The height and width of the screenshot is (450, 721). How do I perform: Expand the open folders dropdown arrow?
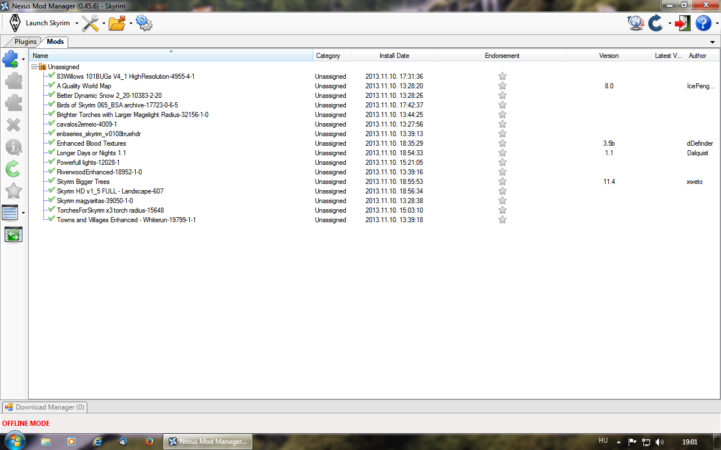click(x=131, y=23)
